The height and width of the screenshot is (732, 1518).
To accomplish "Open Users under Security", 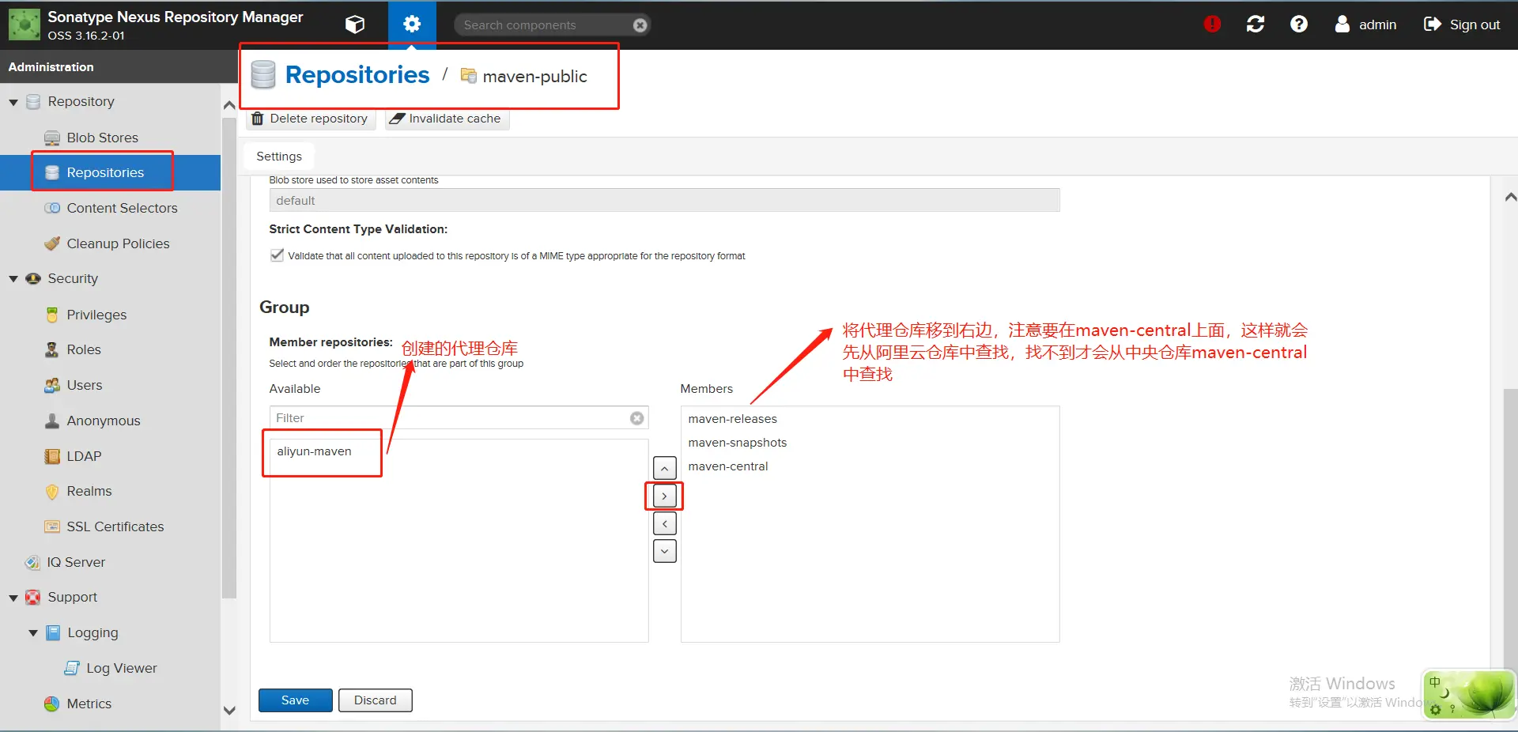I will click(x=85, y=385).
